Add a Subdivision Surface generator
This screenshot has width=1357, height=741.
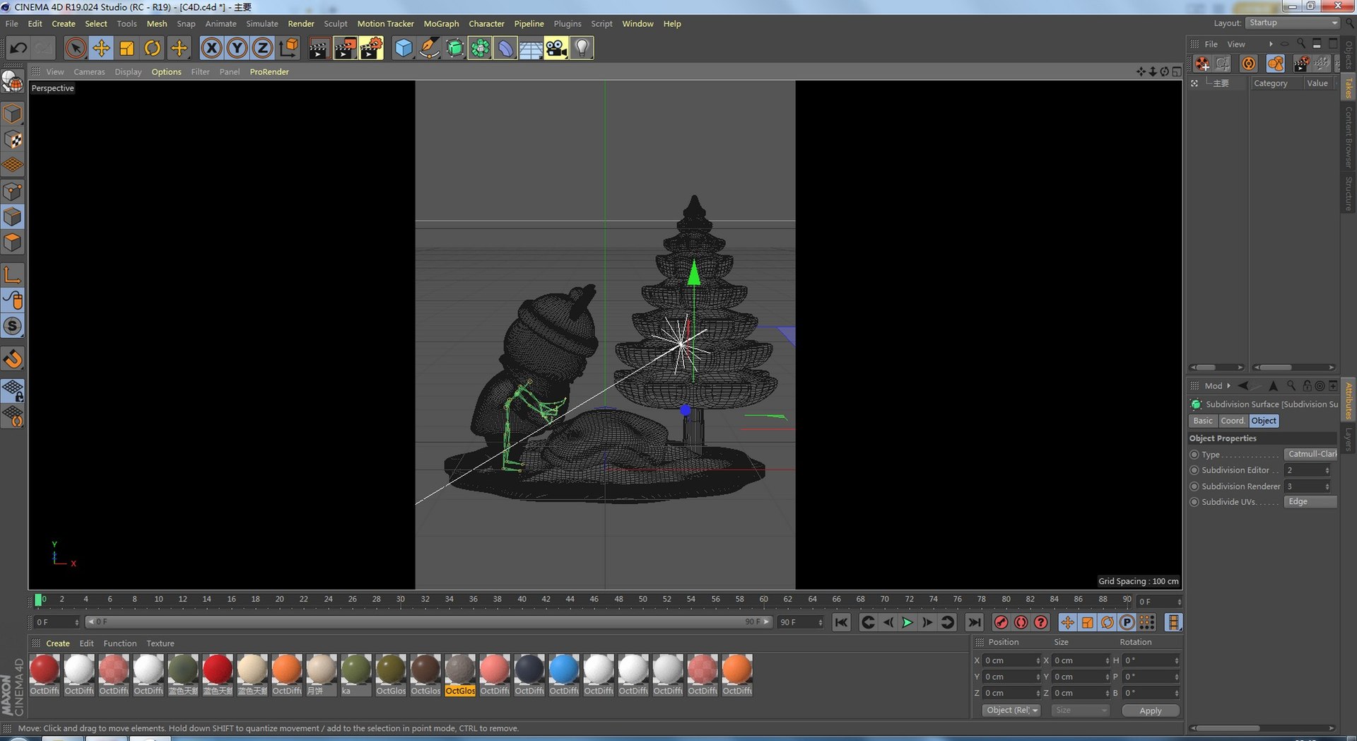coord(454,48)
